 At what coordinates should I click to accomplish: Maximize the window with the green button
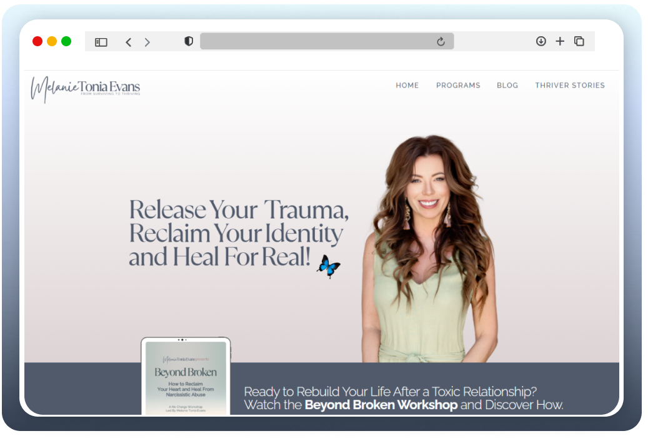click(x=66, y=41)
